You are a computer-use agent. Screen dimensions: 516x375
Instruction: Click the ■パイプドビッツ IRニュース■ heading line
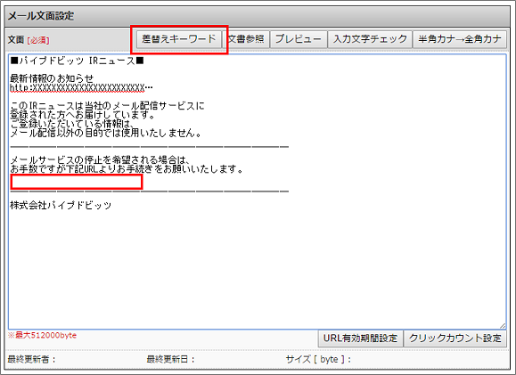coord(77,61)
